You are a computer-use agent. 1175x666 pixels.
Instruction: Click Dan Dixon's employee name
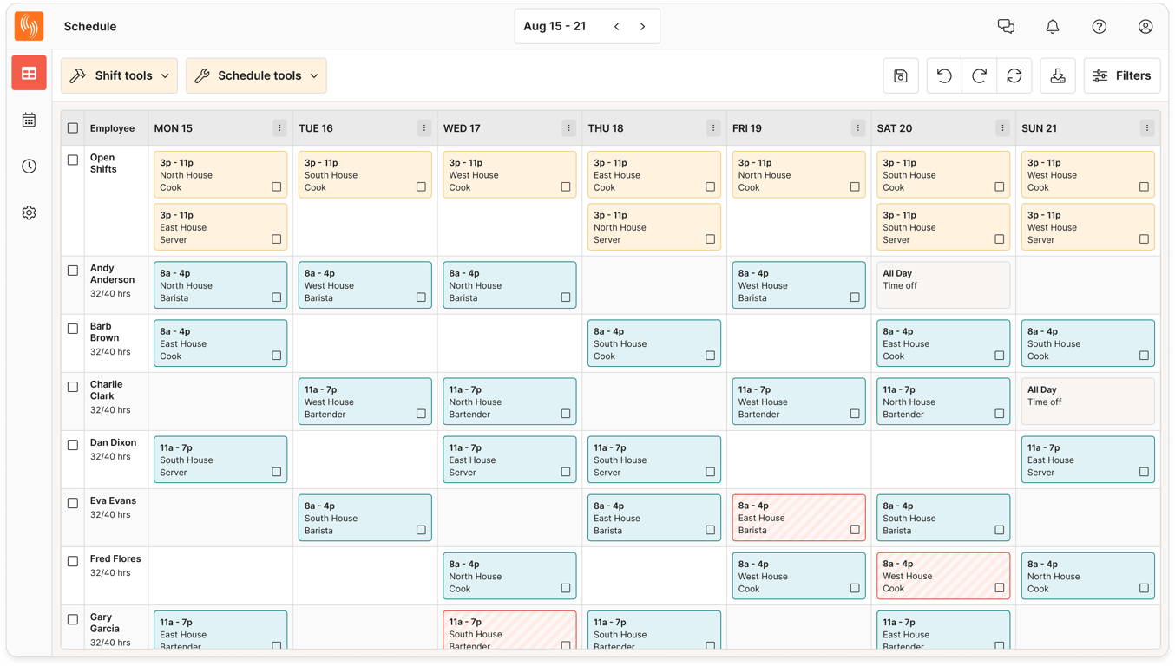click(x=113, y=442)
